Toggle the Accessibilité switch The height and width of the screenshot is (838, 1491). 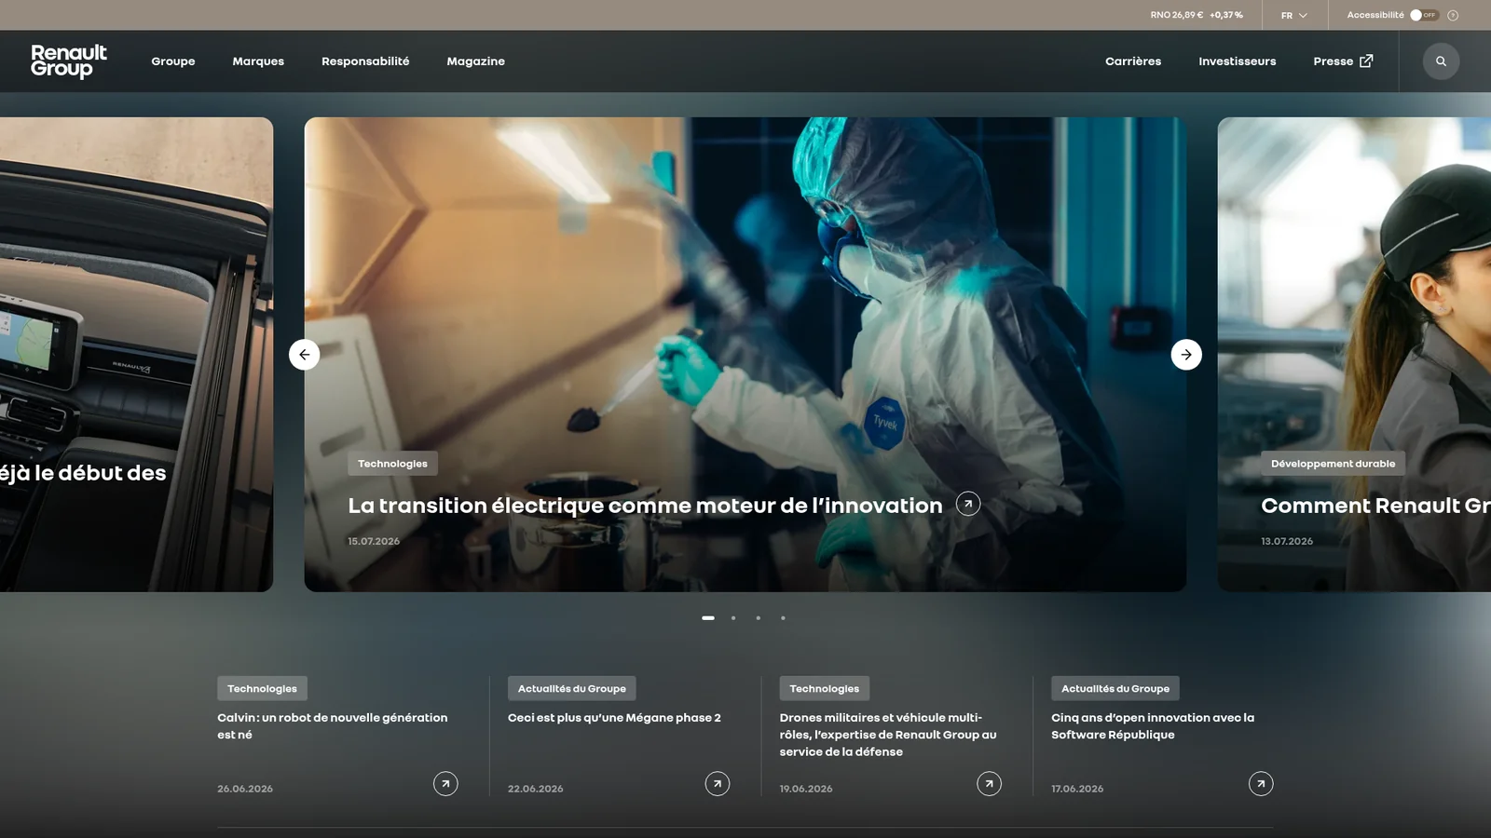point(1424,15)
